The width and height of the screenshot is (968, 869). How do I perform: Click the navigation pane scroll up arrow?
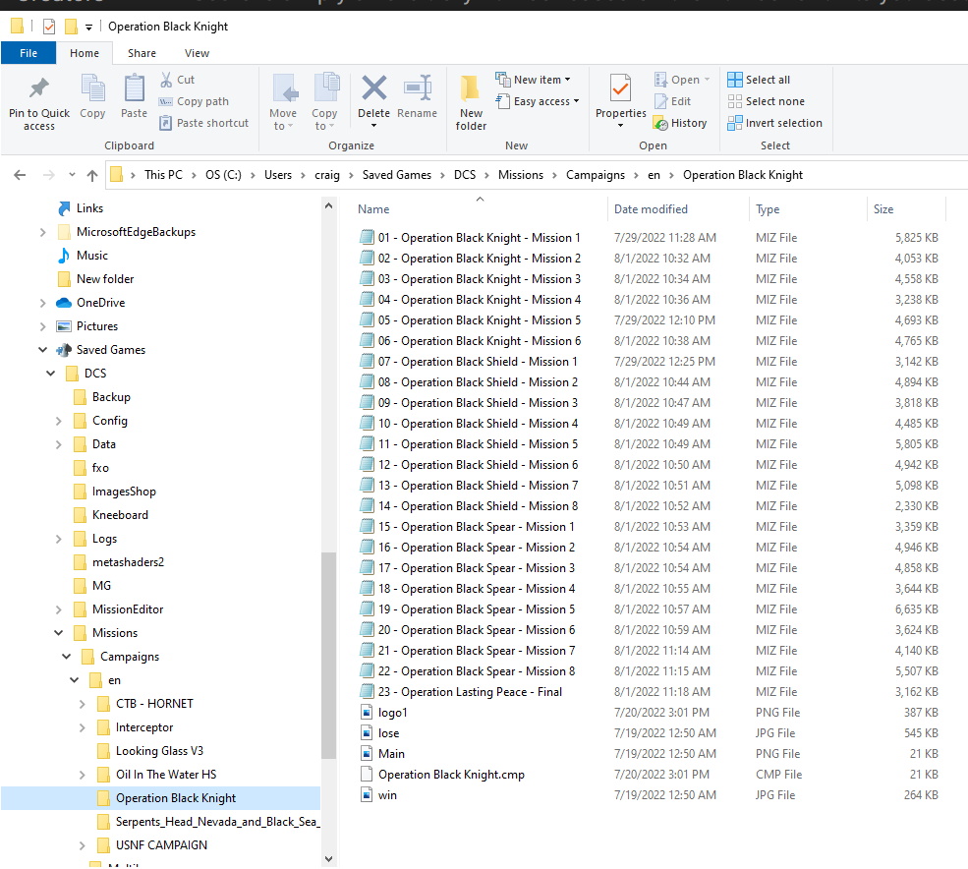click(x=328, y=205)
